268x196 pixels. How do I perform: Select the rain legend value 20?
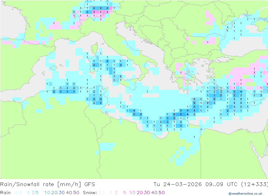54,193
